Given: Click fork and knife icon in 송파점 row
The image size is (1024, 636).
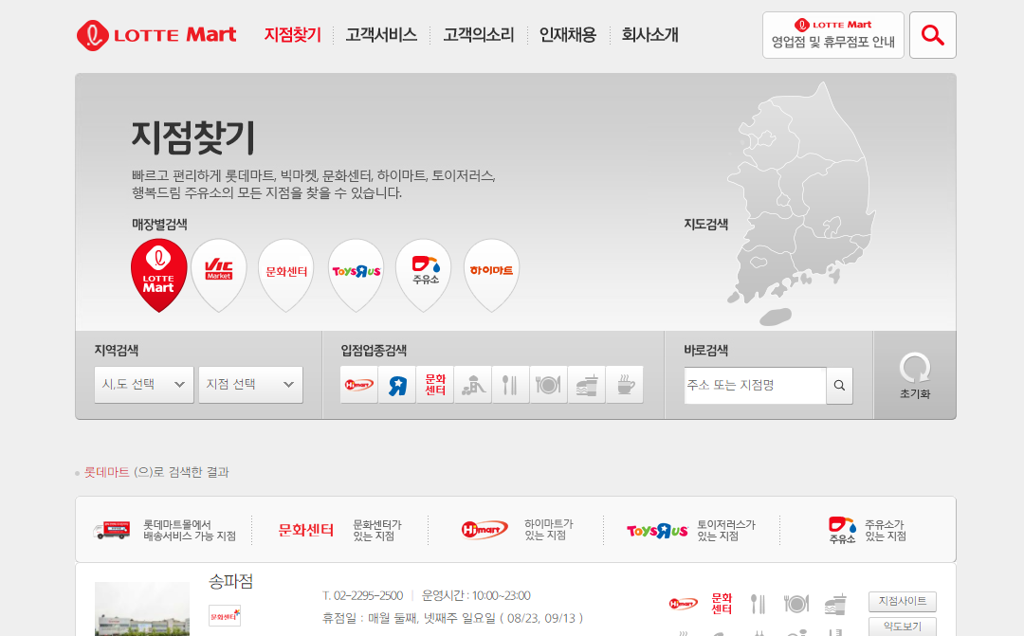Looking at the screenshot, I should pos(758,604).
